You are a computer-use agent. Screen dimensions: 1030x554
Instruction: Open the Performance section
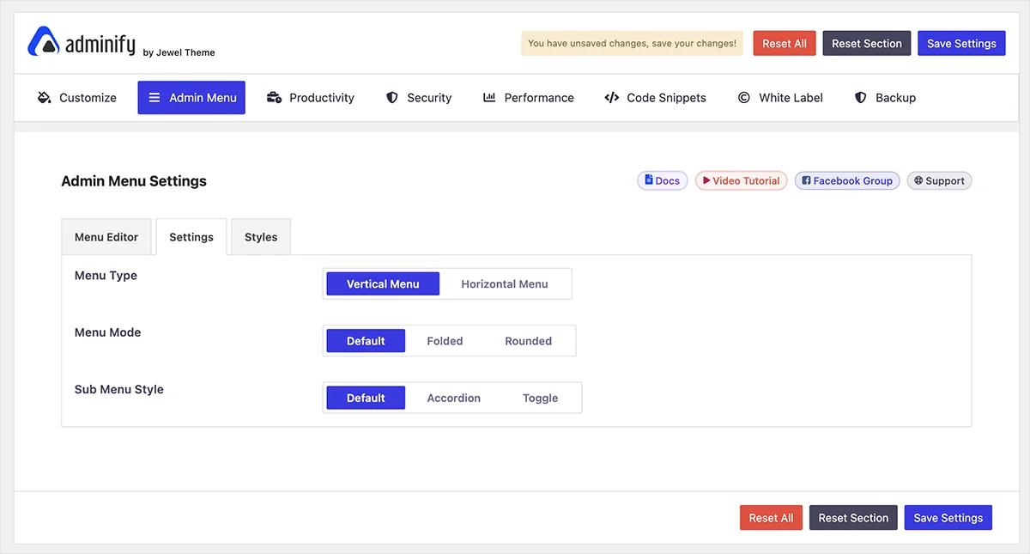coord(529,98)
